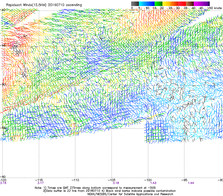This screenshot has height=196, width=223.
Task: Click the '-55' latitude axis label
Action: click(3, 128)
